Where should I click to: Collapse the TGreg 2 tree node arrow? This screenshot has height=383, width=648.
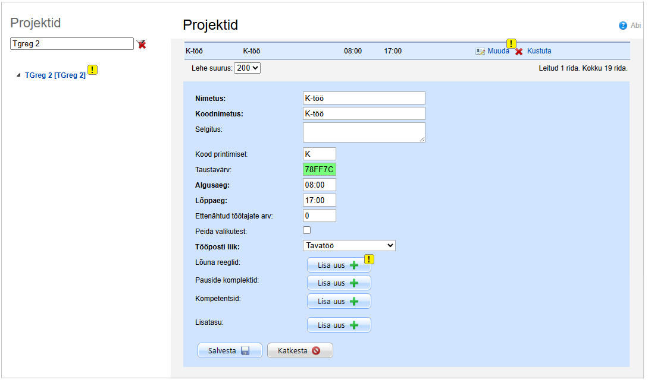tap(18, 75)
